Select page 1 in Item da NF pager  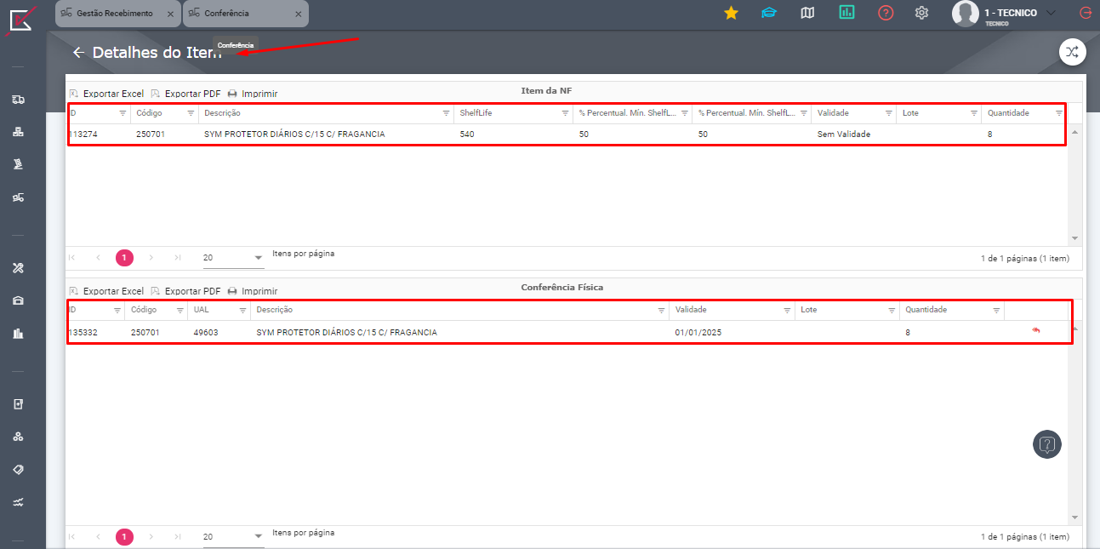124,257
